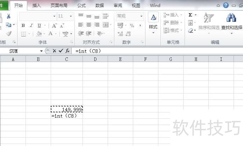The width and height of the screenshot is (243, 146).
Task: Increase decimal places
Action: [x=120, y=34]
